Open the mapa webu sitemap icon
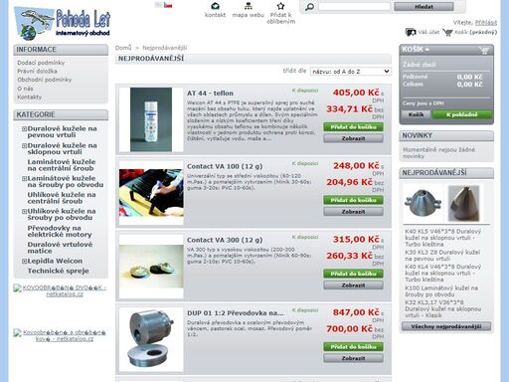The image size is (509, 382). pyautogui.click(x=248, y=6)
